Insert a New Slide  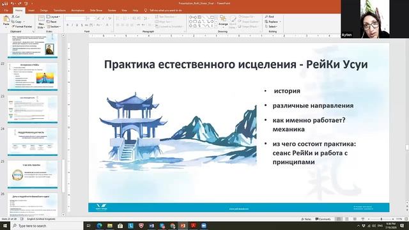point(41,22)
